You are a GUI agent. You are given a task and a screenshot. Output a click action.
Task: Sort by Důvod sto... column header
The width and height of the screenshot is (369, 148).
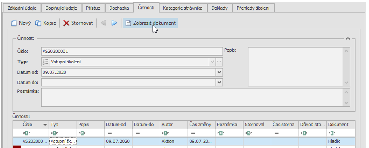[x=313, y=125]
